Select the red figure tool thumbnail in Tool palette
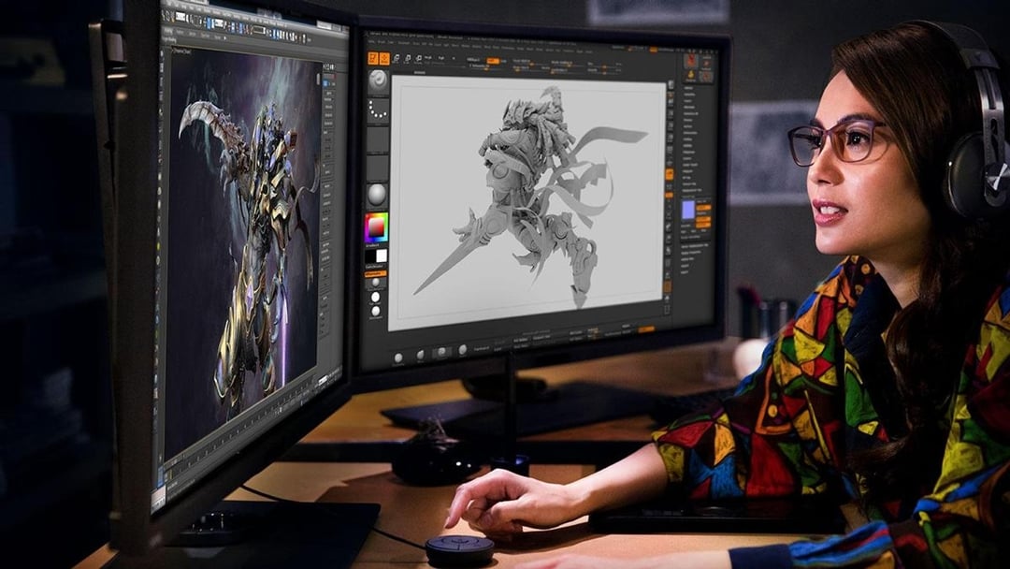1010x569 pixels. [x=692, y=60]
